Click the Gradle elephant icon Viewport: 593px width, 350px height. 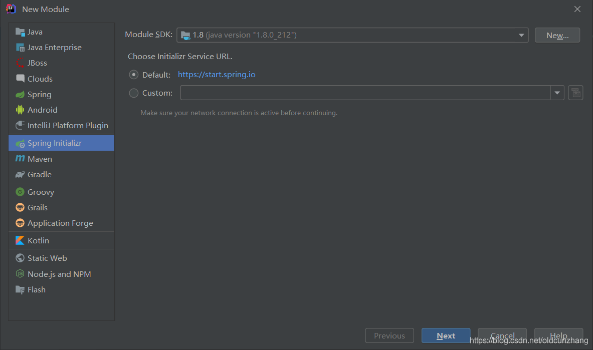[20, 174]
